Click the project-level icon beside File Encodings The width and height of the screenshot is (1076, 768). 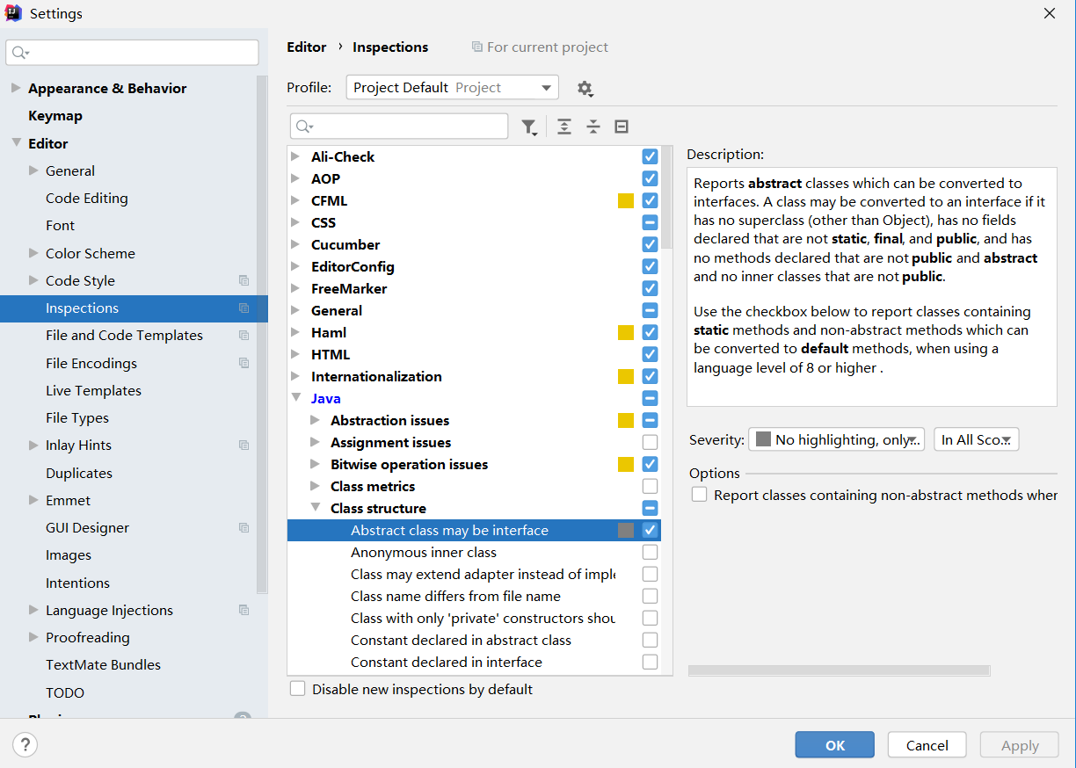tap(244, 363)
